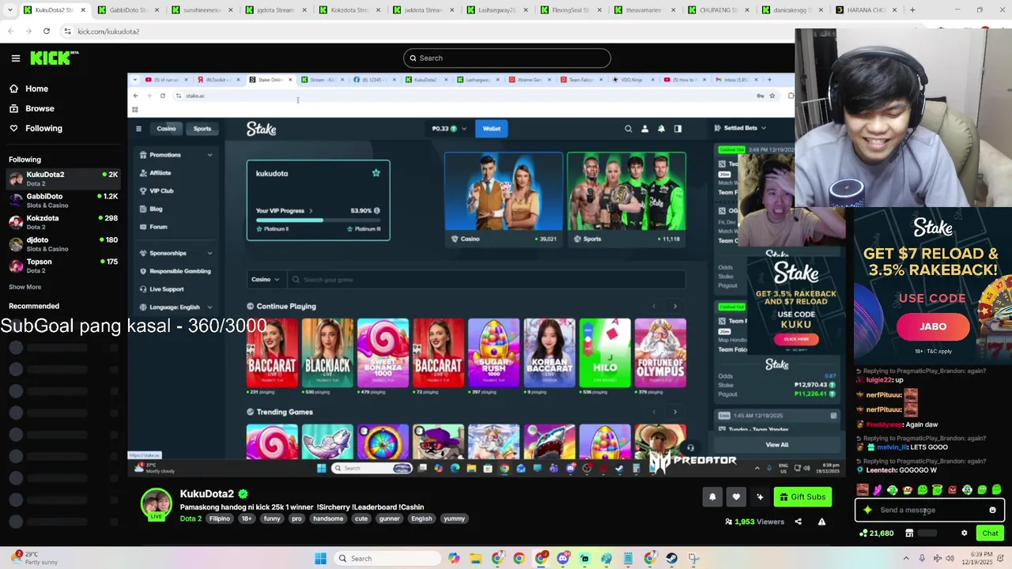Open the streamed Stake hamburger menu
Viewport: 1012px width, 569px height.
[x=138, y=129]
